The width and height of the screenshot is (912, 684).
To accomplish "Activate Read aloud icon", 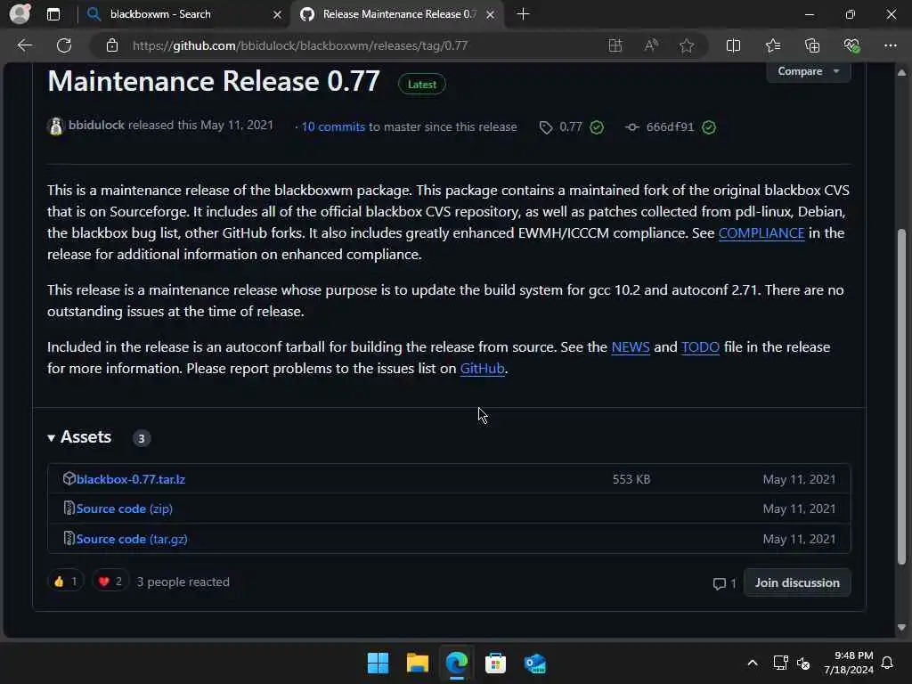I will click(x=651, y=45).
